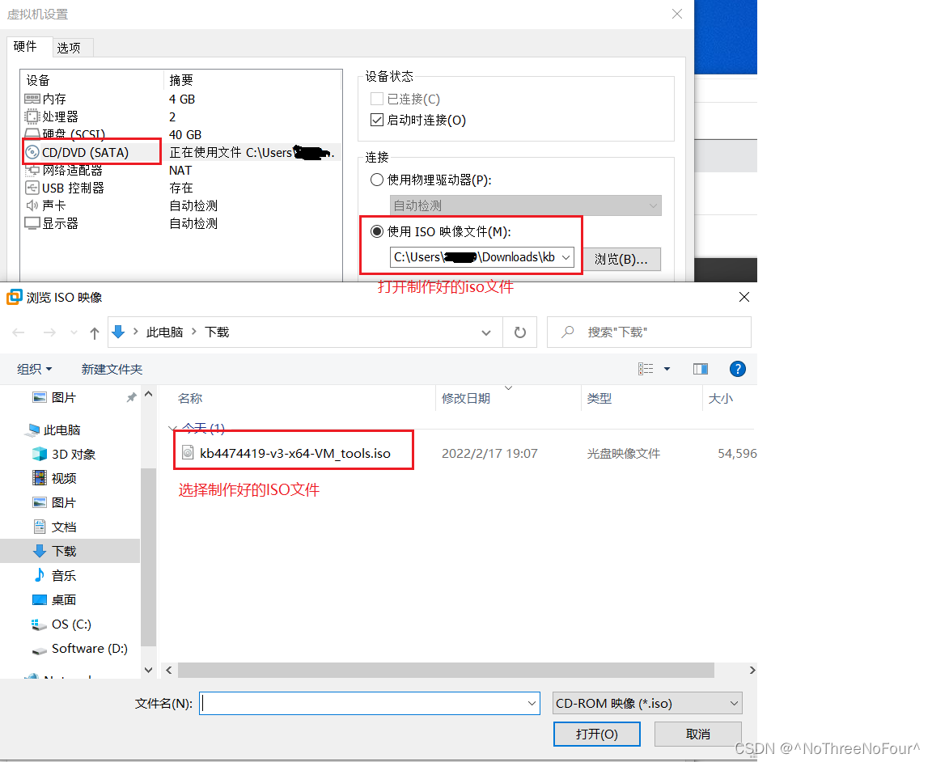Sort files by 修改日期 column
The height and width of the screenshot is (762, 932).
(x=466, y=398)
